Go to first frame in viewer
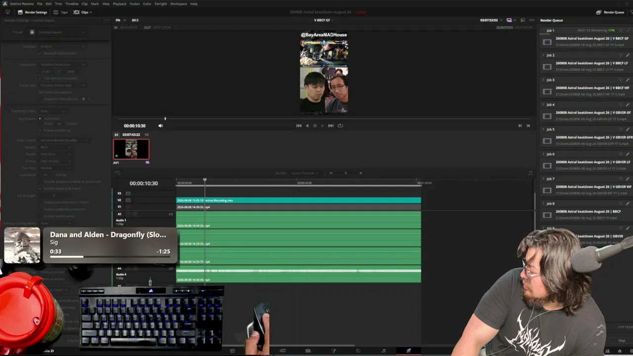Screen dimensions: 633x356 coord(299,126)
